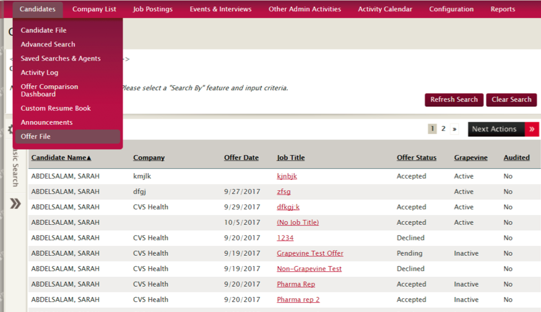The image size is (541, 312).
Task: Open Events & Interviews menu
Action: coord(220,9)
